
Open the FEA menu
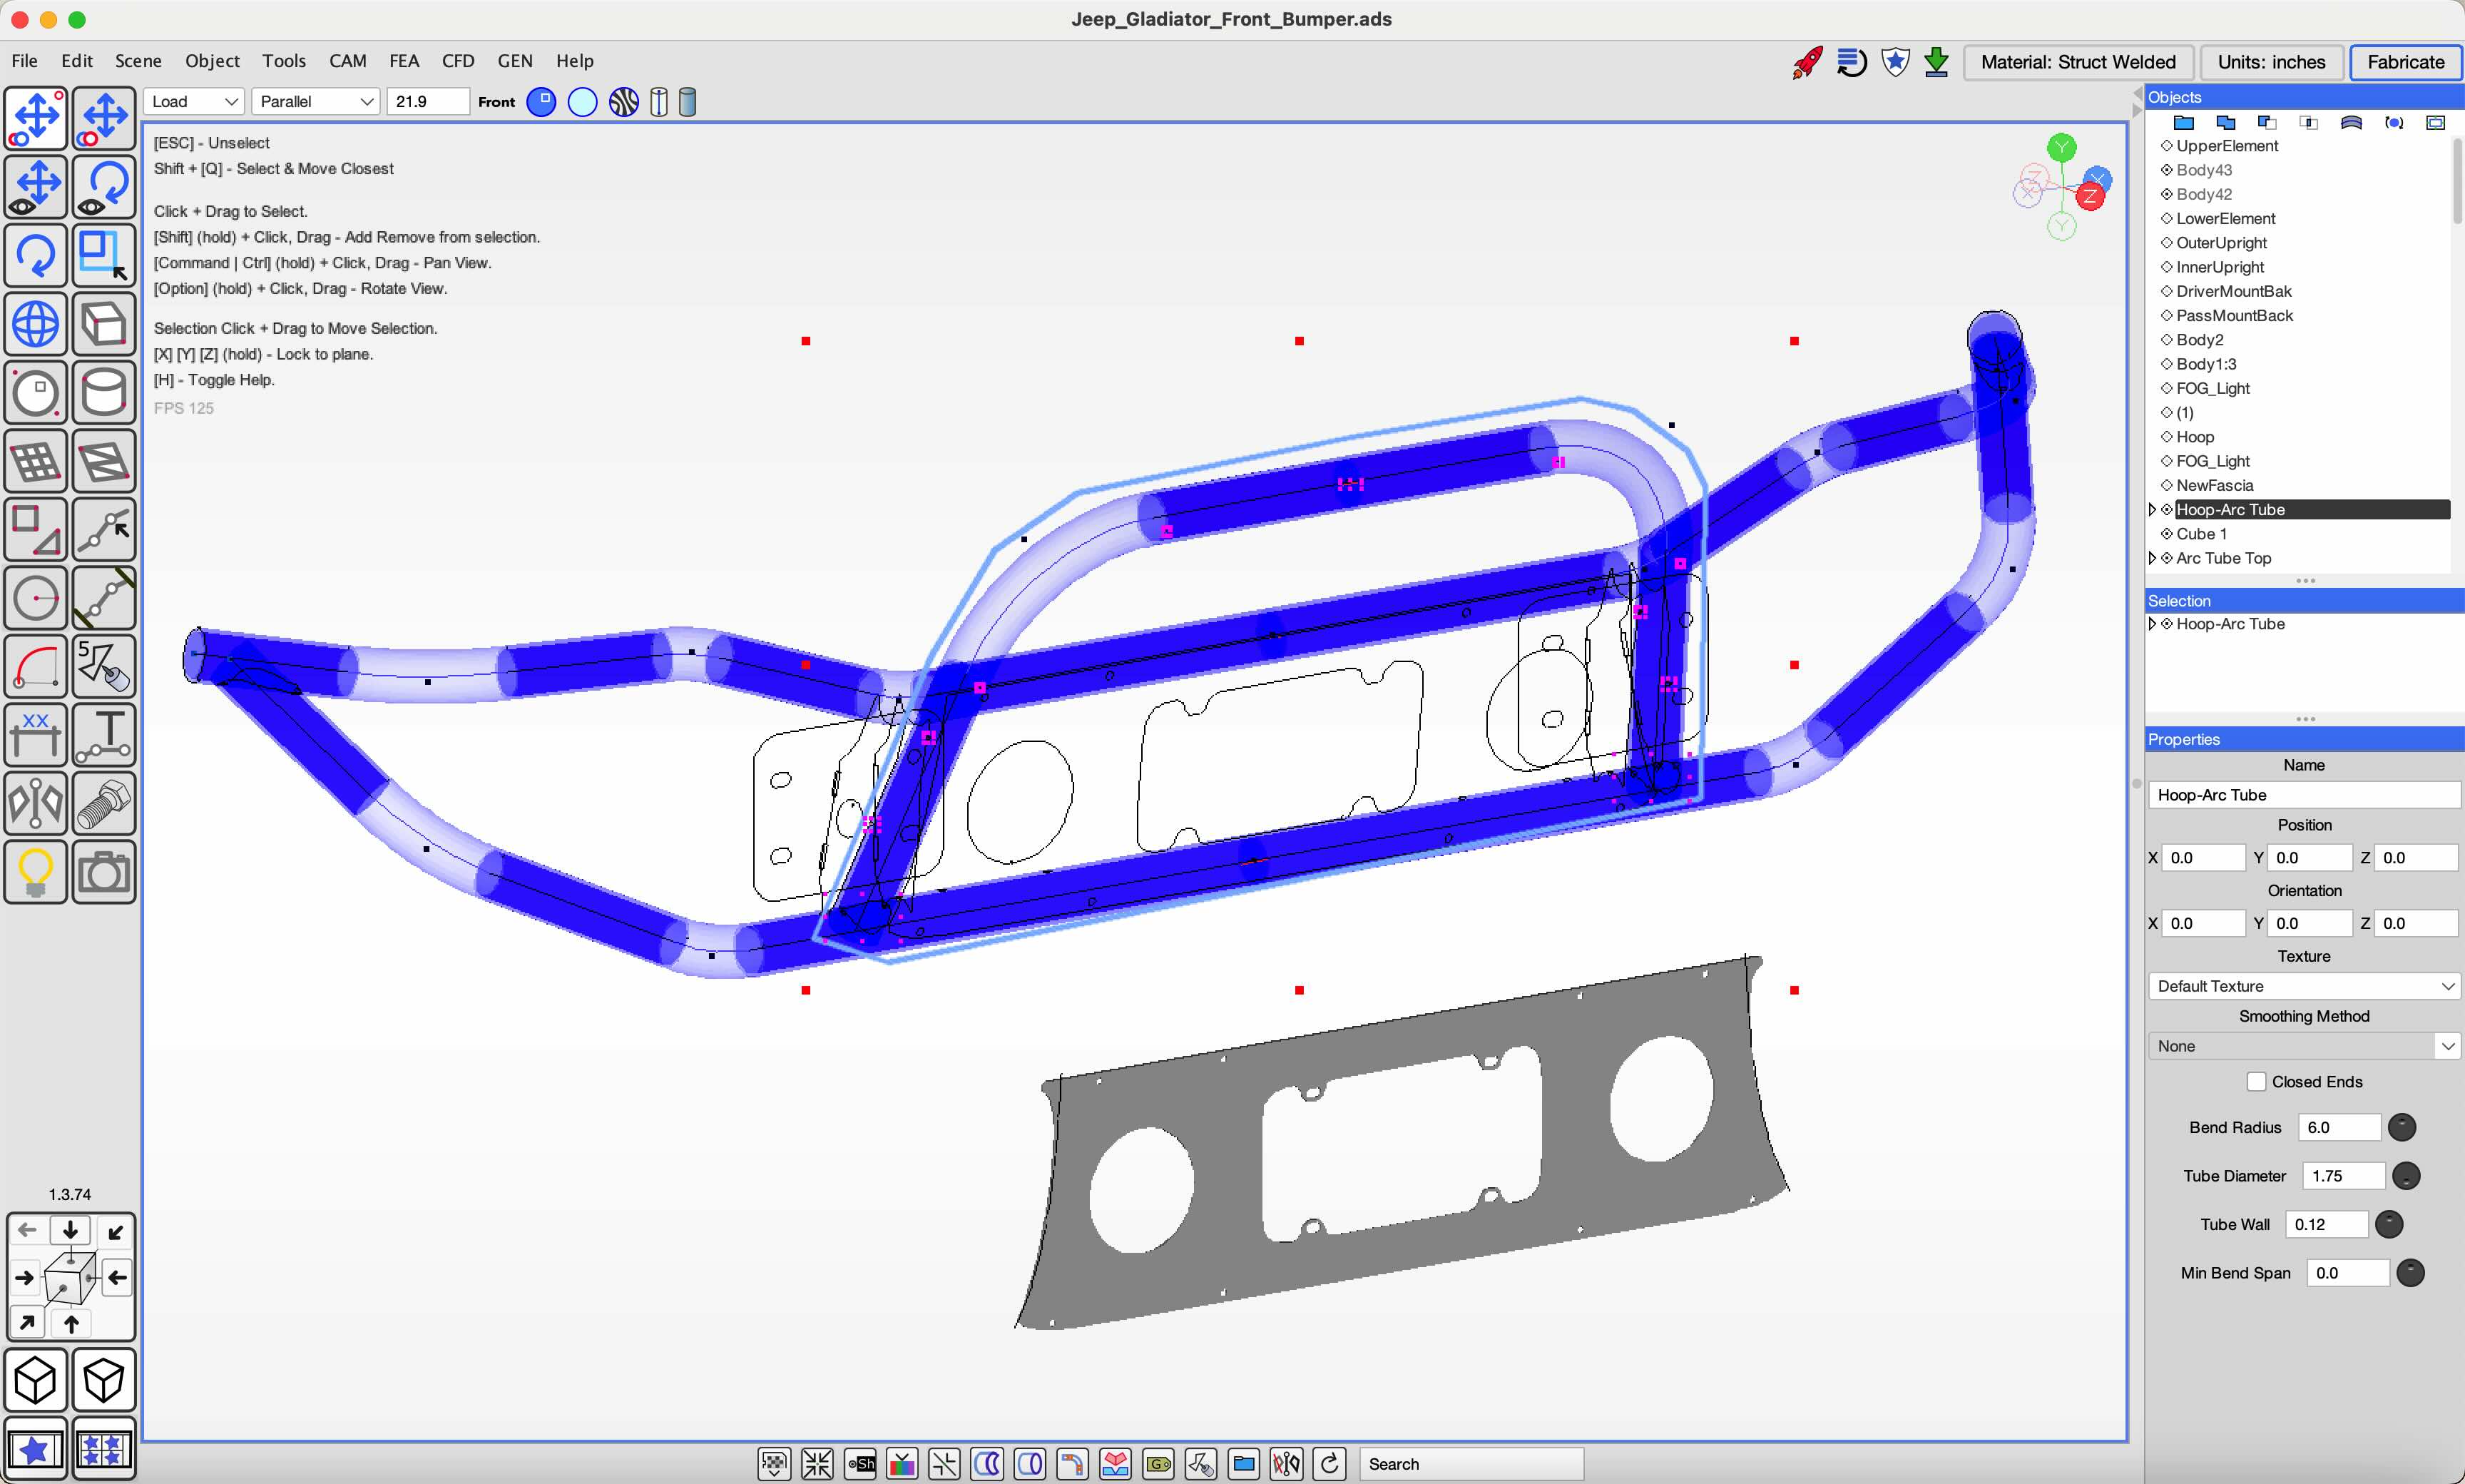[404, 61]
